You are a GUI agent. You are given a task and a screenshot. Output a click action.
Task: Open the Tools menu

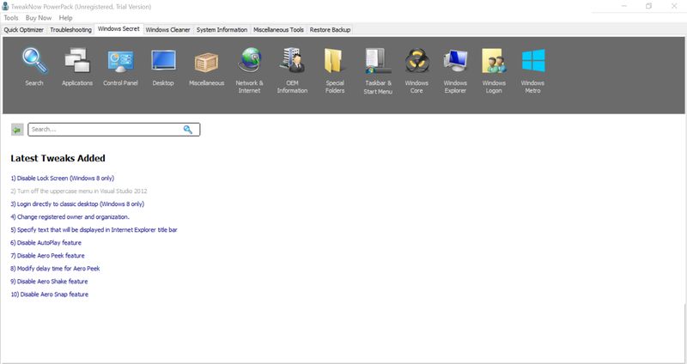click(x=11, y=18)
